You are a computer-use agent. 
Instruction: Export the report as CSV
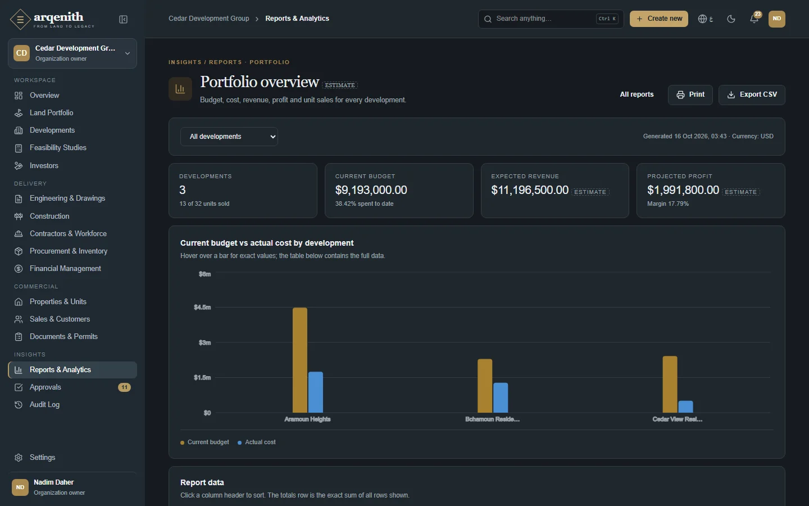752,95
